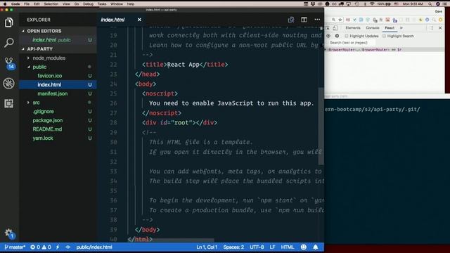
Task: Click the DevTools inspect element icon
Action: tap(328, 28)
